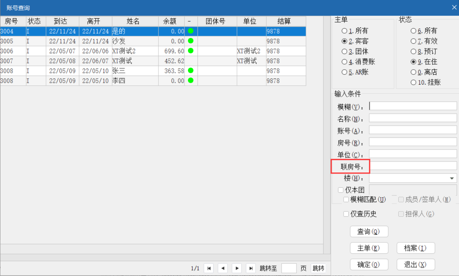
Task: Check the 模糊匹配 option
Action: point(346,199)
